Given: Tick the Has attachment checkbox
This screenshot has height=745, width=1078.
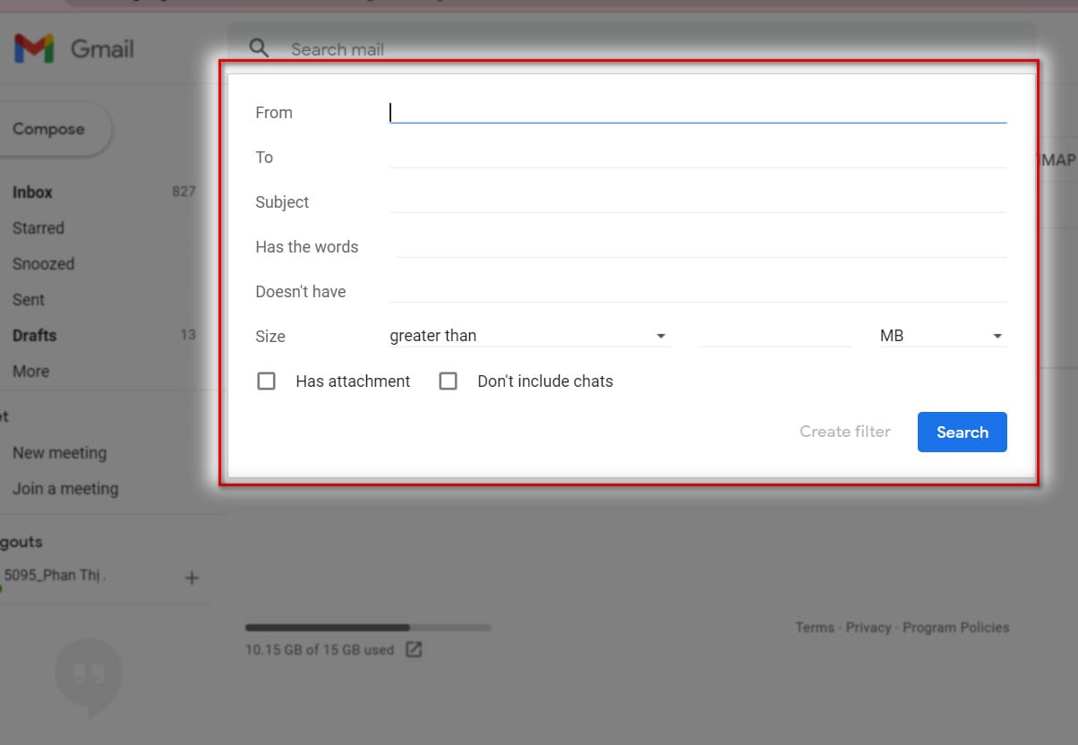Looking at the screenshot, I should [x=266, y=381].
